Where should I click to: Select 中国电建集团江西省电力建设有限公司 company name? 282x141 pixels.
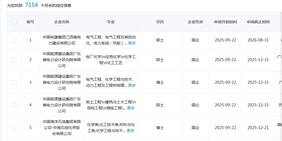click(x=62, y=40)
